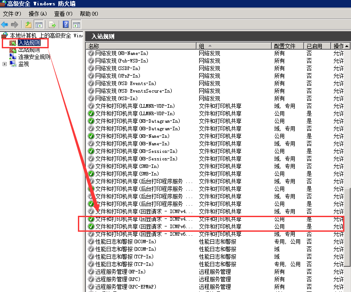Click green check icon of SMB-In 公用 rule
Viewport: 351px width, 292px height.
[x=91, y=174]
